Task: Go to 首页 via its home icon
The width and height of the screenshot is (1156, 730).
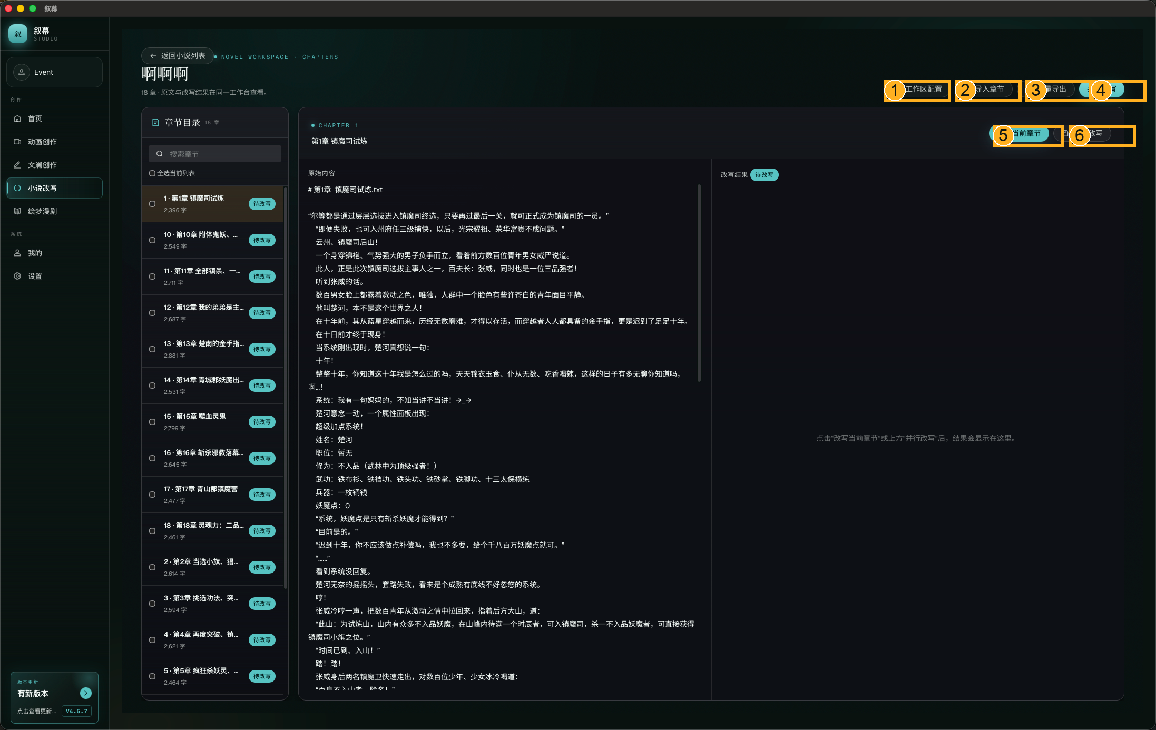Action: tap(17, 119)
